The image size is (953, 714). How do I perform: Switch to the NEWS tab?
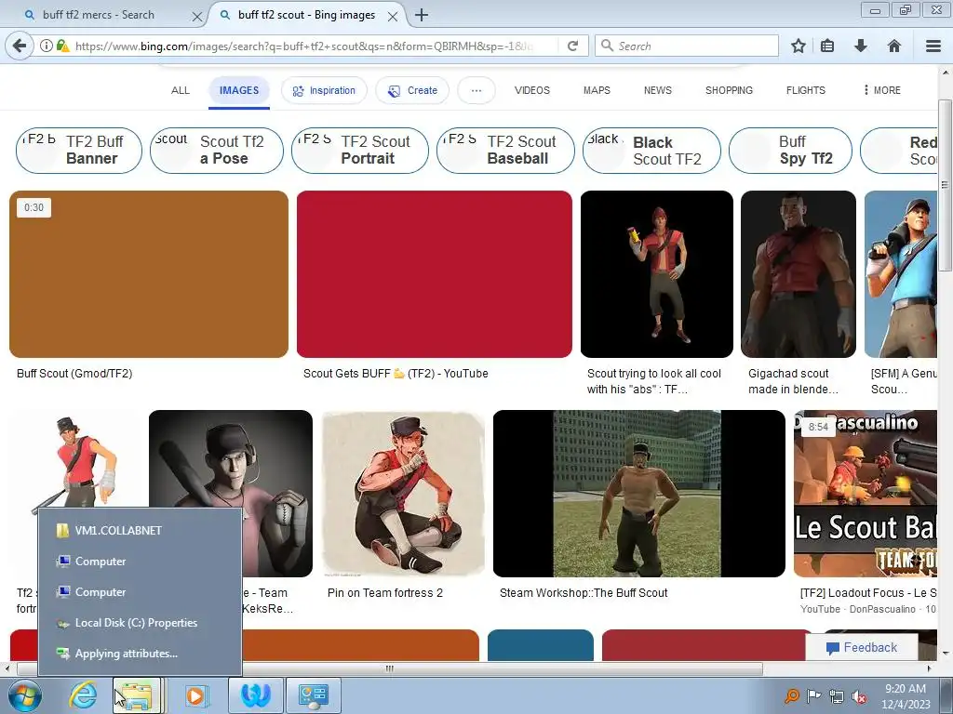658,90
